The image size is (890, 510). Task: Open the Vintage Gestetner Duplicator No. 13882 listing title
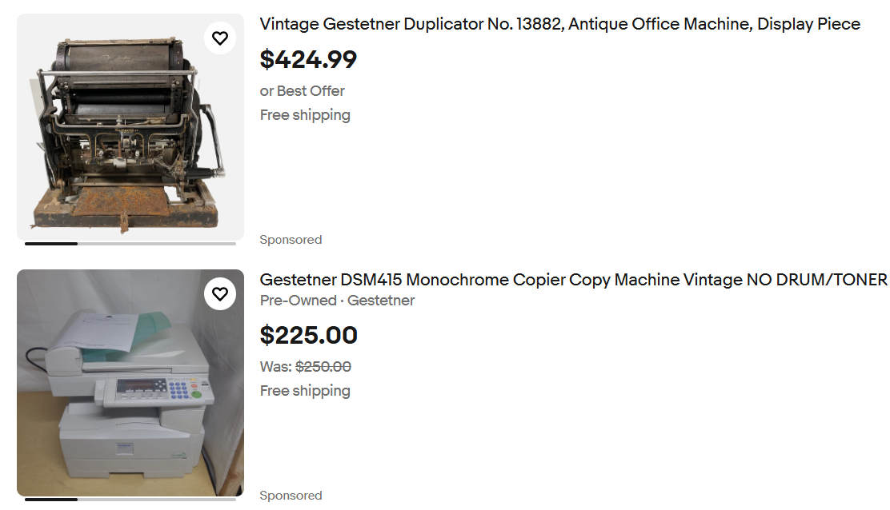click(x=559, y=24)
